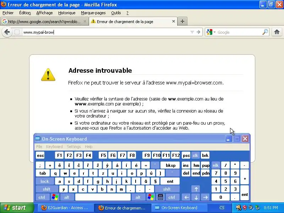Click the spacebar key
Screen dimensions: 284x213
click(103, 197)
